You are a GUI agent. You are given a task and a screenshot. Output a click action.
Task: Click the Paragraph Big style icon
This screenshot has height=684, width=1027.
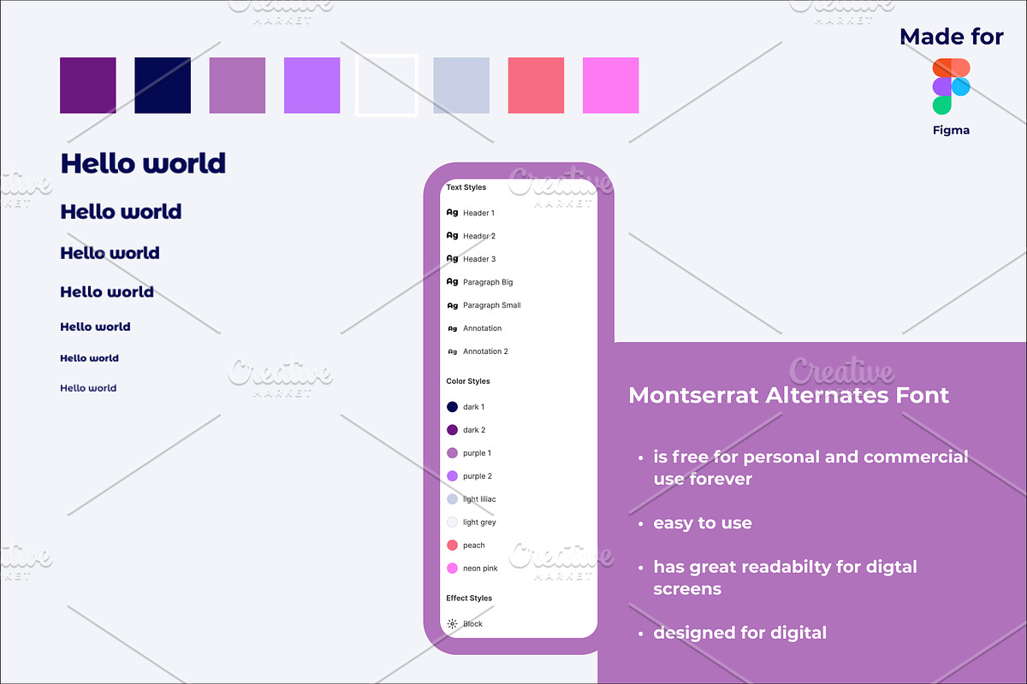(453, 282)
